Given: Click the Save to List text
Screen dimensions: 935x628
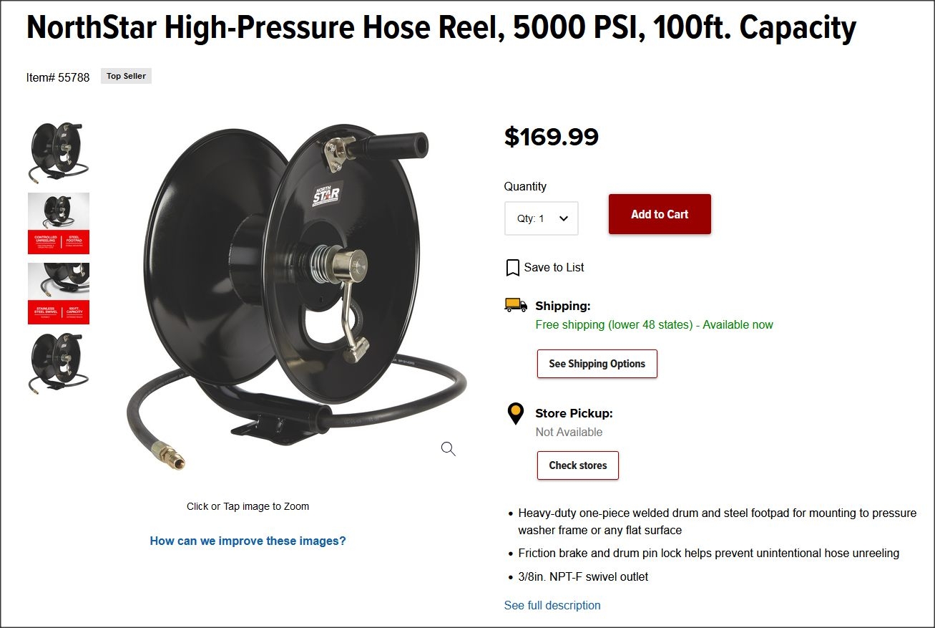Looking at the screenshot, I should (554, 267).
